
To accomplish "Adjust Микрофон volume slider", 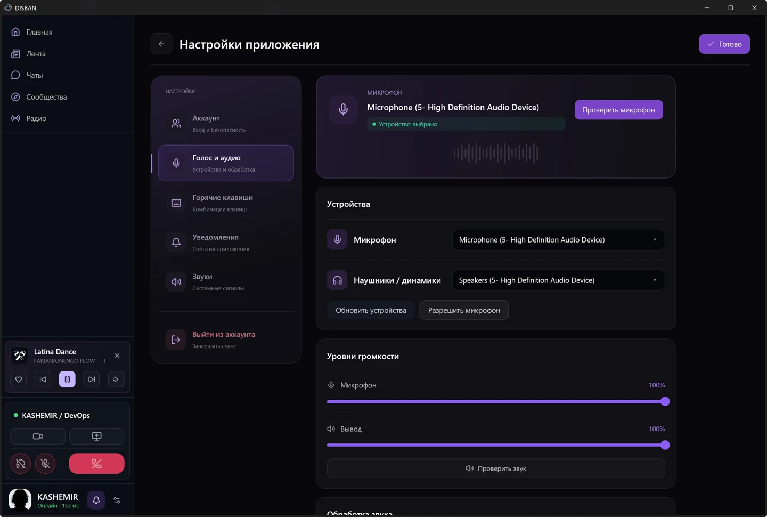I will pyautogui.click(x=496, y=401).
